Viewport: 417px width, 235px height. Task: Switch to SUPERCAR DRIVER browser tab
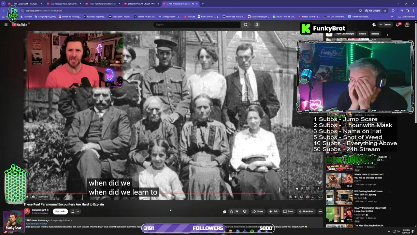coord(141,4)
